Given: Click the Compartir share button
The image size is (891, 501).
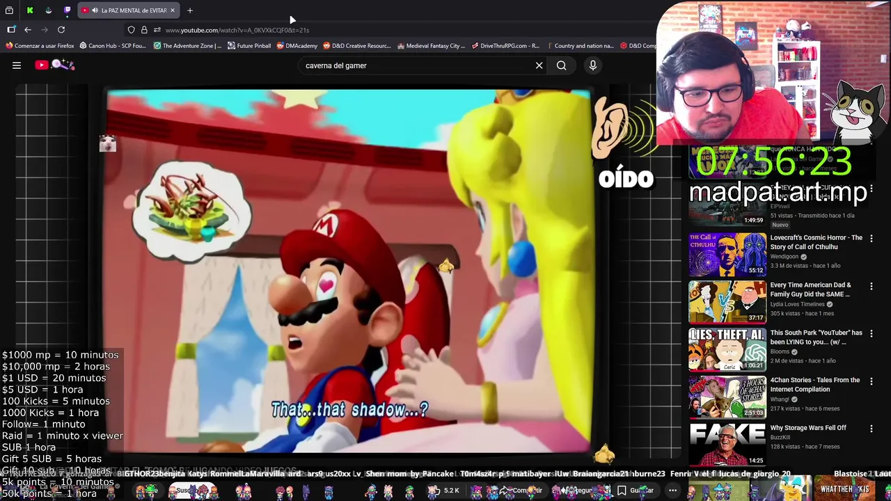Looking at the screenshot, I should point(521,491).
